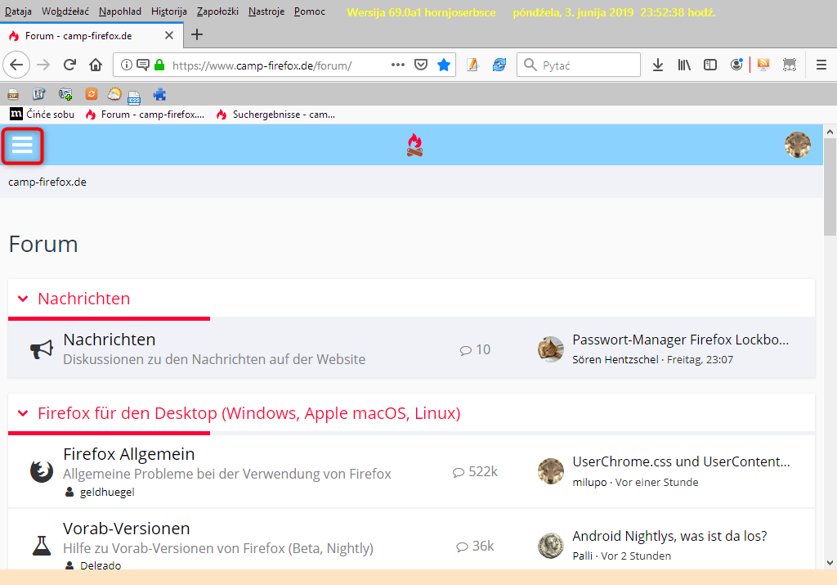Viewport: 837px width, 585px height.
Task: Click the weather sun cloud icon
Action: (114, 95)
